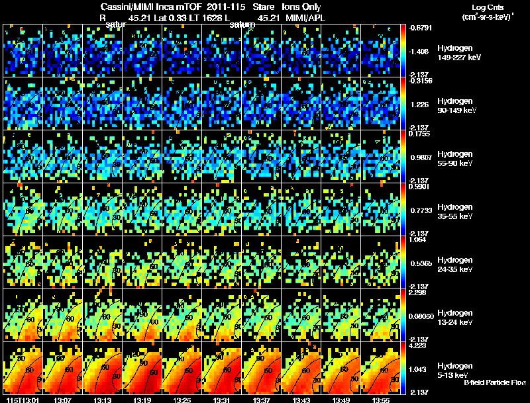This screenshot has width=530, height=403.
Task: Select the '13:13' time label
Action: click(x=103, y=400)
